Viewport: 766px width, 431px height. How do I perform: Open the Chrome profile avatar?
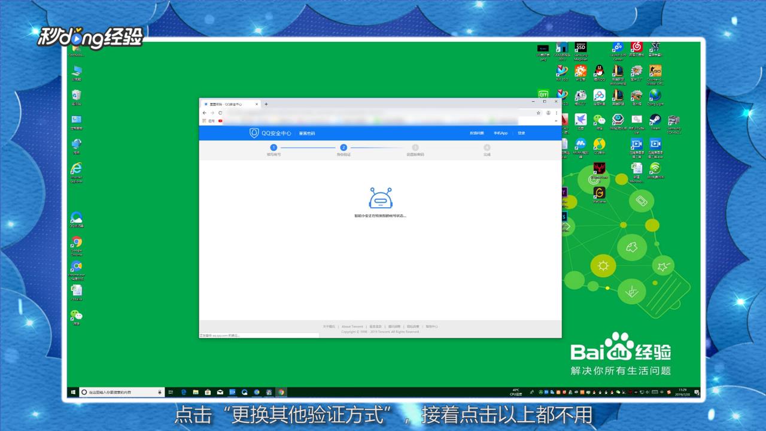[x=548, y=113]
